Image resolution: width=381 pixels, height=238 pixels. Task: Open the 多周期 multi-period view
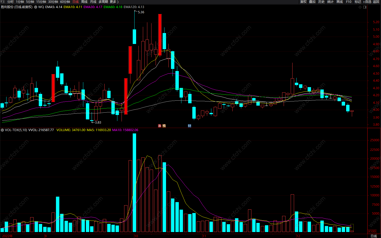tap(103, 2)
